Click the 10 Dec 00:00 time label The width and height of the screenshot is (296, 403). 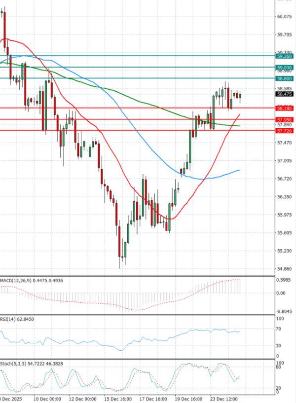point(47,398)
